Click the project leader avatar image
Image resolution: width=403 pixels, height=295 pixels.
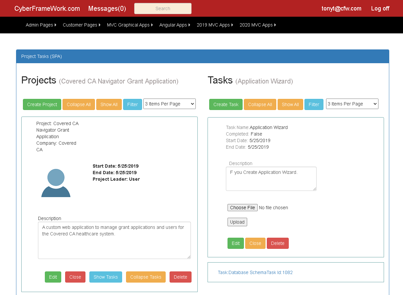click(56, 183)
